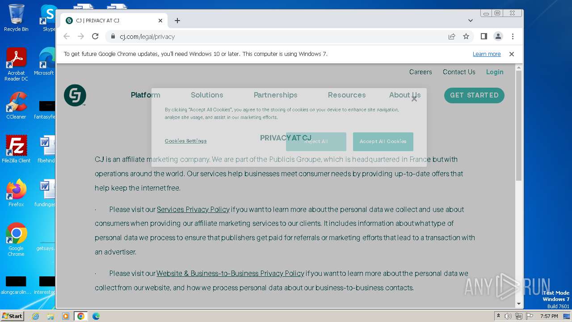The width and height of the screenshot is (572, 322).
Task: Click Get Started button
Action: (x=474, y=95)
